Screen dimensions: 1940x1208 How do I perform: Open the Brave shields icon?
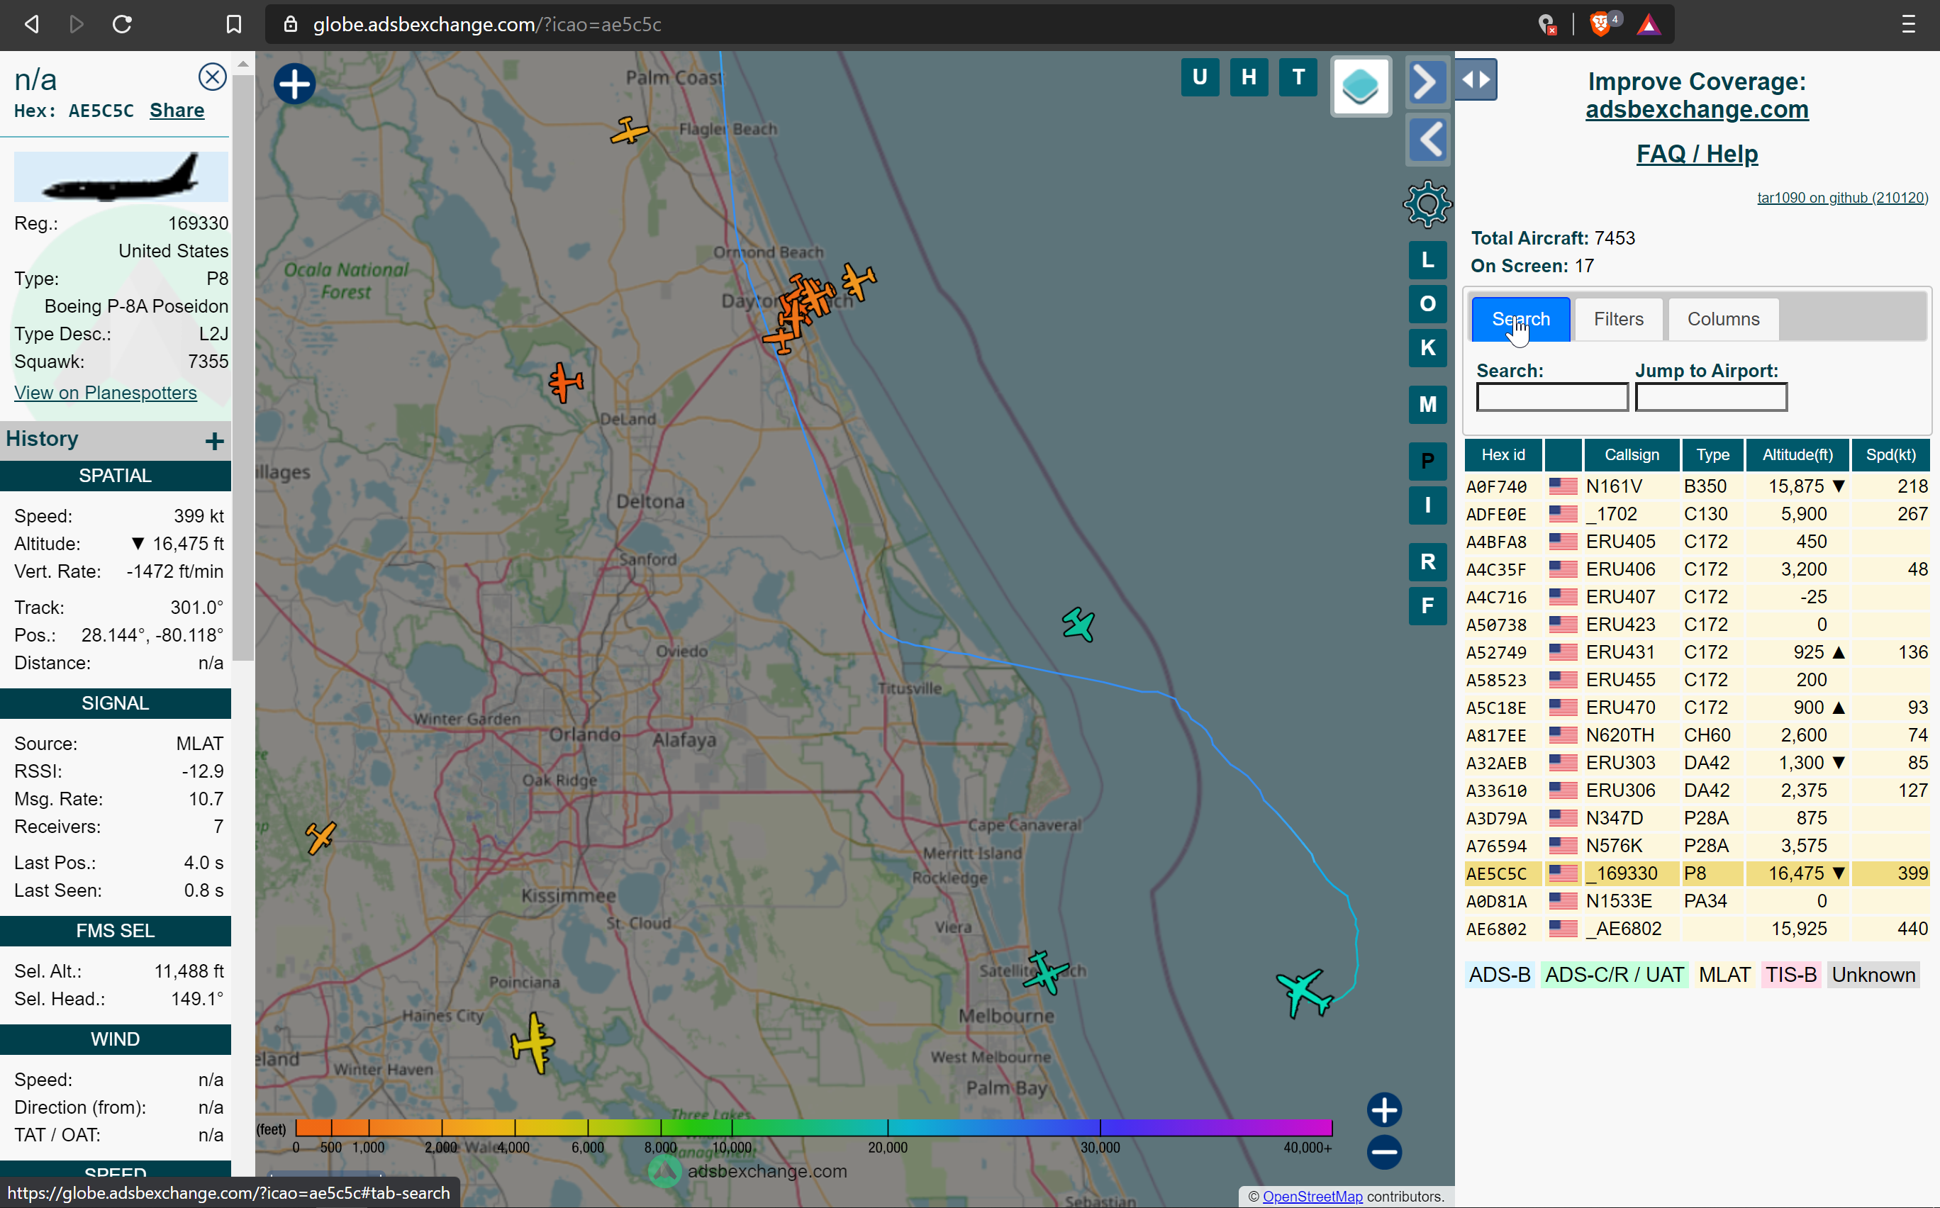click(x=1600, y=24)
